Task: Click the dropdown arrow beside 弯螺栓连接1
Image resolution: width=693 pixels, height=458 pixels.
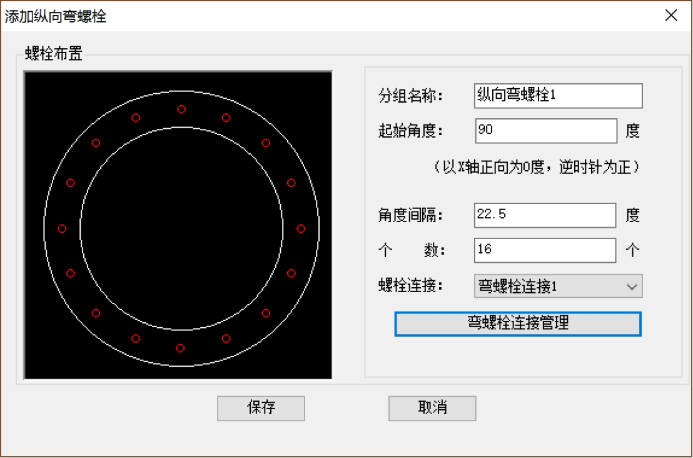Action: [634, 286]
